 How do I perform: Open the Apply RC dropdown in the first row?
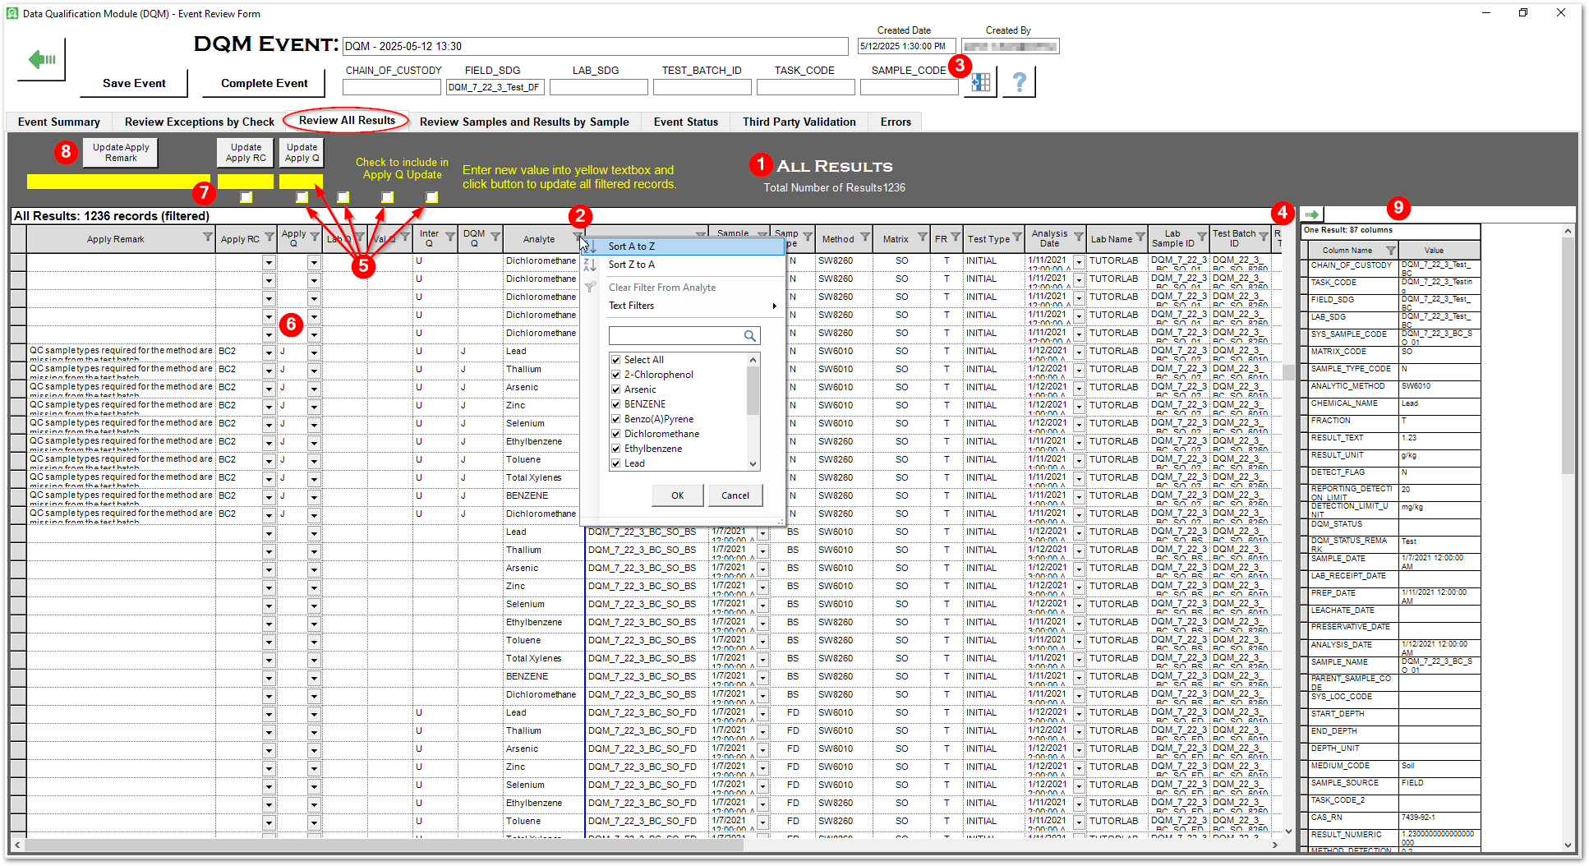[269, 262]
